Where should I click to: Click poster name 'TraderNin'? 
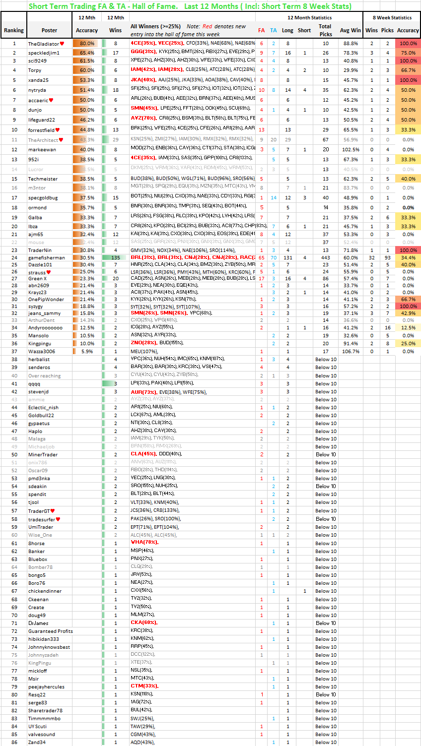point(40,250)
